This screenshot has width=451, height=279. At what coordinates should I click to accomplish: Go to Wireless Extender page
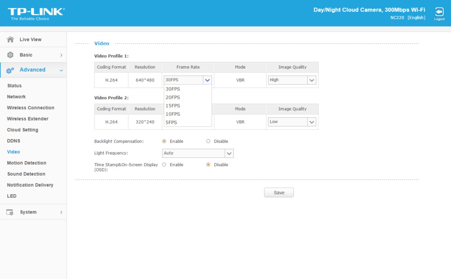click(27, 119)
